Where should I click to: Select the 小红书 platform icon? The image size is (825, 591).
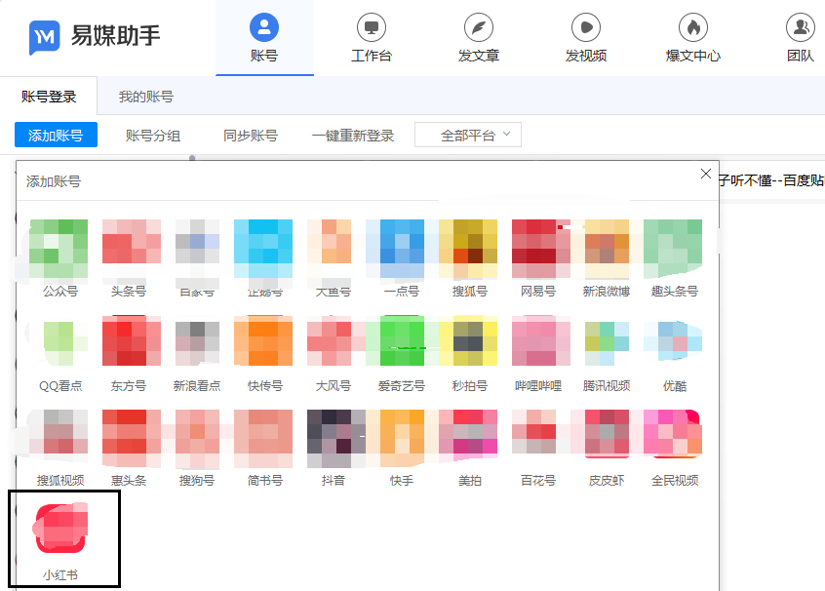60,528
